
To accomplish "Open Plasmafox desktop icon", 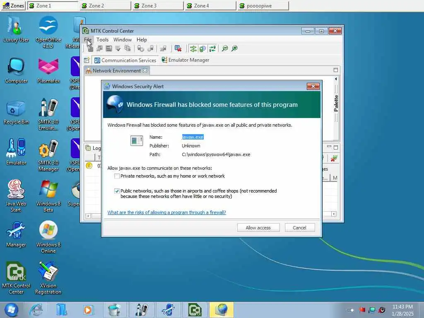I will click(x=48, y=70).
